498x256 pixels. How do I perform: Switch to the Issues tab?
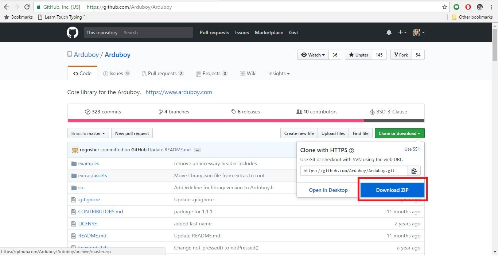[117, 73]
